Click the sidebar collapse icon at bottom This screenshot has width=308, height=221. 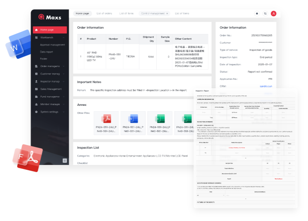[x=65, y=161]
